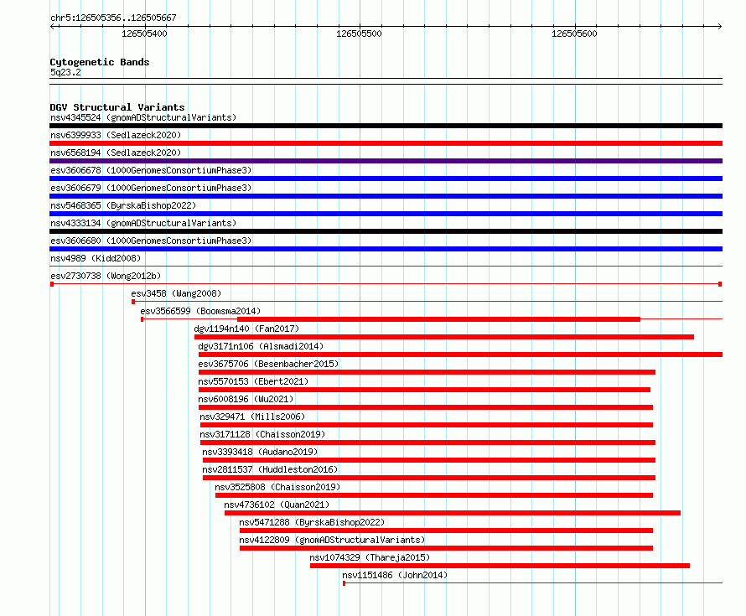The image size is (746, 616).
Task: Click the red bar under nsv6399933
Action: click(386, 143)
